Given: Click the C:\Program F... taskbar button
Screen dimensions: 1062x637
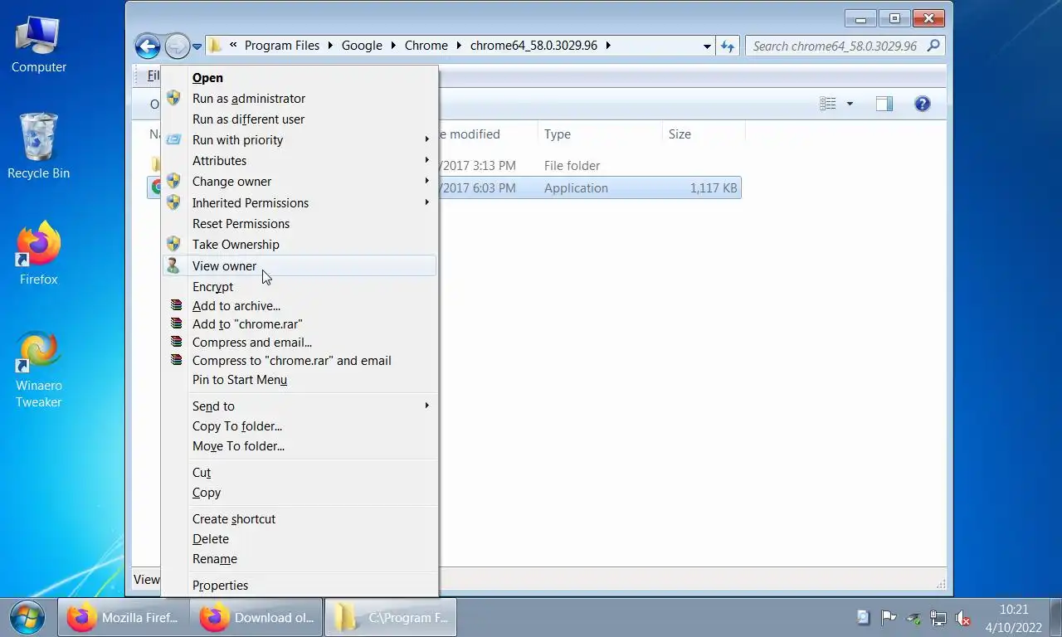Looking at the screenshot, I should [x=390, y=617].
